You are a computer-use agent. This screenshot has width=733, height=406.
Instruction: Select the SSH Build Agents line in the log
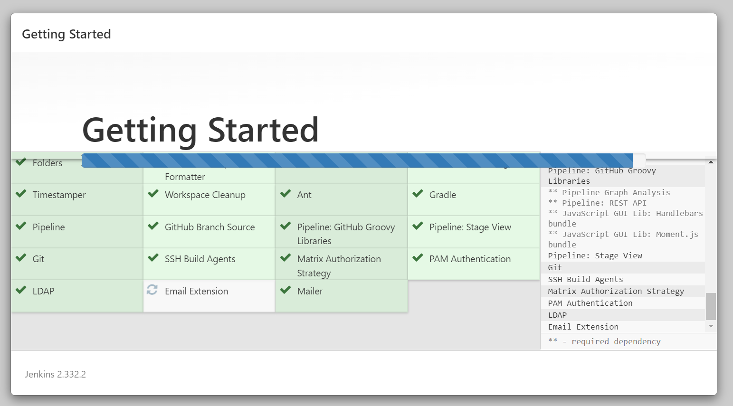point(585,279)
